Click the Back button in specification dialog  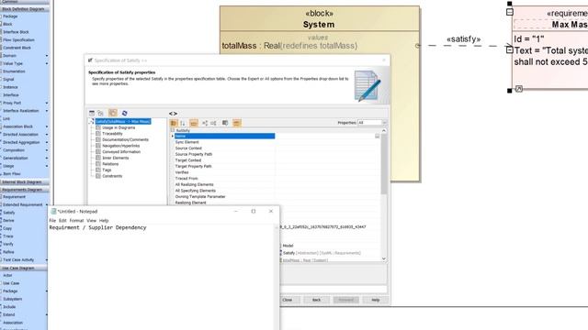pos(316,300)
